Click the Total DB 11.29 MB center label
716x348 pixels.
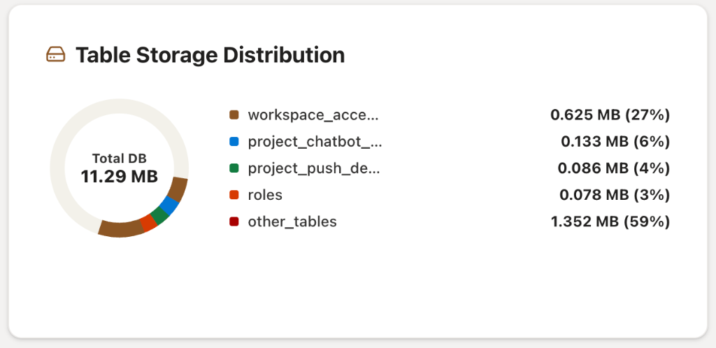(119, 168)
